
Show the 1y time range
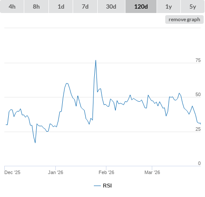[x=169, y=6]
